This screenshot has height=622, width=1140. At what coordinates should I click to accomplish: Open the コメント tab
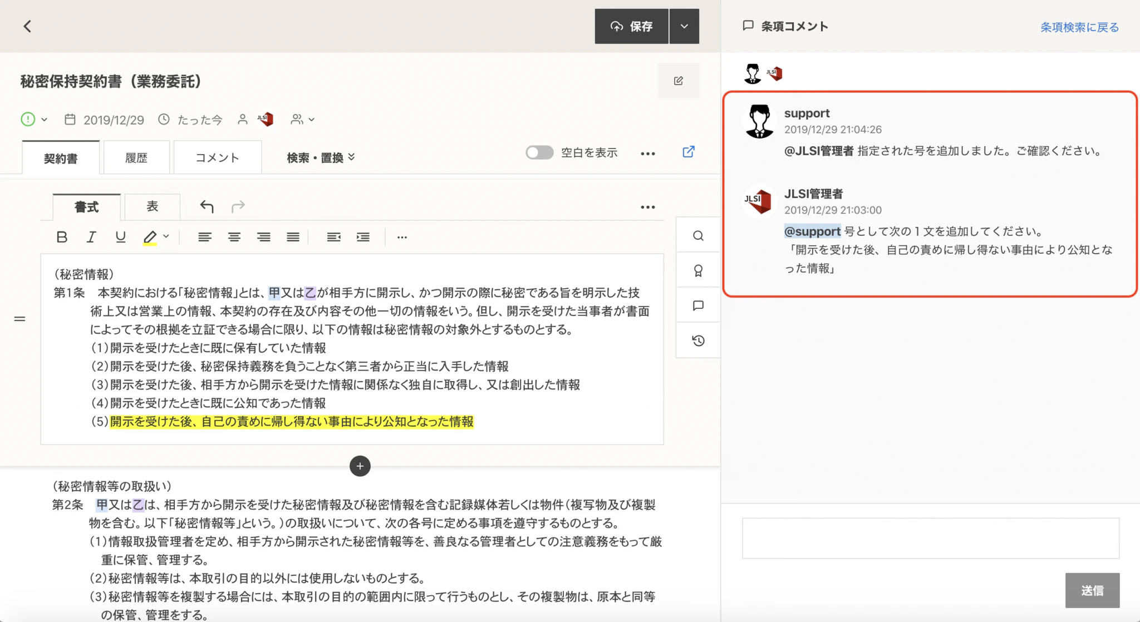click(217, 158)
